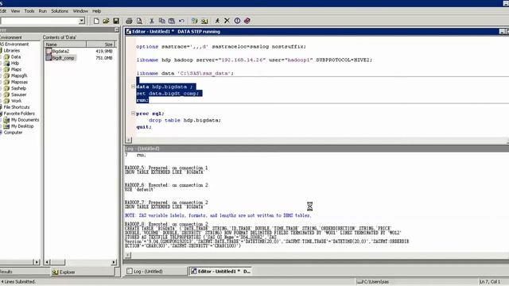The image size is (509, 286).
Task: Select My Desktop folder
Action: pos(22,126)
